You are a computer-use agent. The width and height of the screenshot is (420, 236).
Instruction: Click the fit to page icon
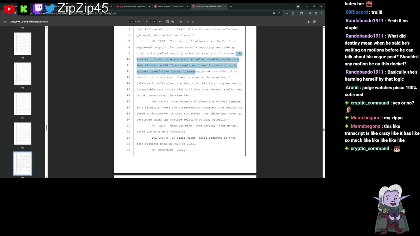pos(167,22)
